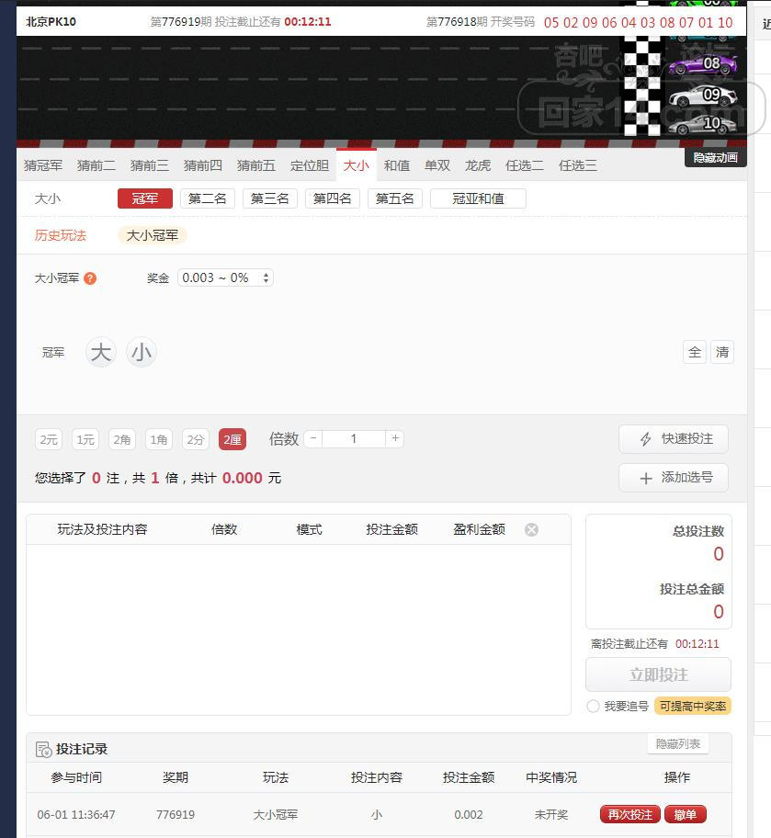Screen dimensions: 771x838
Task: Open the 奖金 0.003 ~ 0% dropdown
Action: click(225, 277)
